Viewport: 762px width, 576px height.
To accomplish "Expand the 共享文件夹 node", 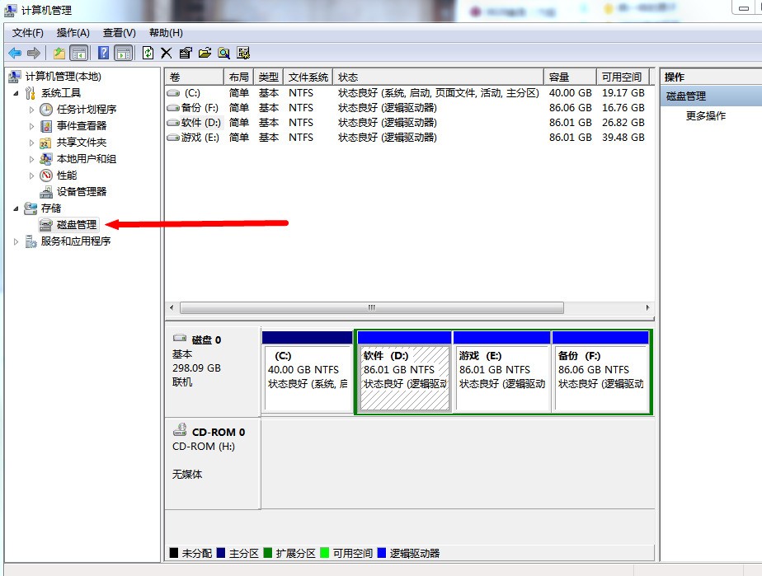I will (x=31, y=143).
